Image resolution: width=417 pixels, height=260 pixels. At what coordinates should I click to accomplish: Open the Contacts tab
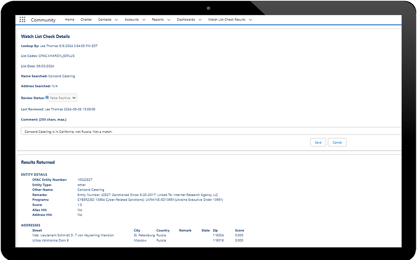pyautogui.click(x=105, y=20)
